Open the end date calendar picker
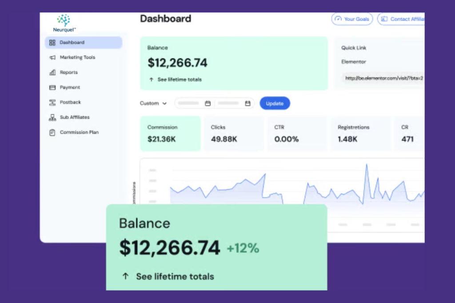This screenshot has width=455, height=303. click(x=247, y=103)
